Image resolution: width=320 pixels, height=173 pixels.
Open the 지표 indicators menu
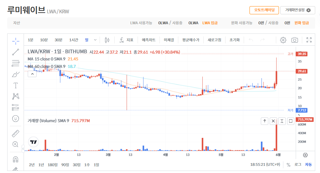(x=126, y=40)
